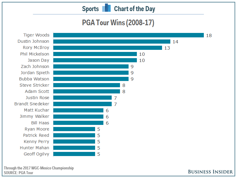Click Jordan Spieth's bar in the chart

[91, 73]
